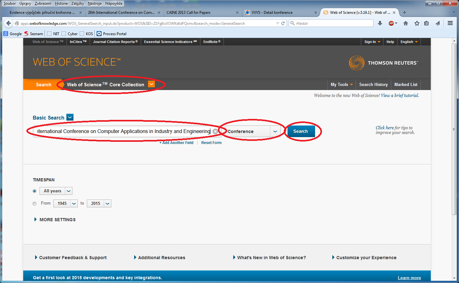
Task: Open the NIT bookmark folder
Action: pos(53,34)
